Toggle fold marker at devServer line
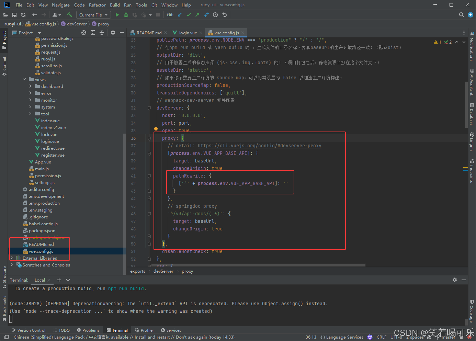476x341 pixels. [x=149, y=108]
